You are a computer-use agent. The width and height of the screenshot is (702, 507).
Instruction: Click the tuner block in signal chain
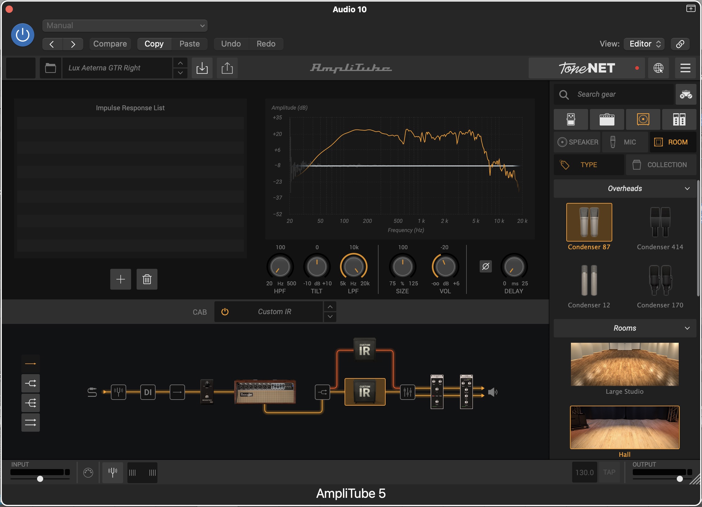point(119,392)
